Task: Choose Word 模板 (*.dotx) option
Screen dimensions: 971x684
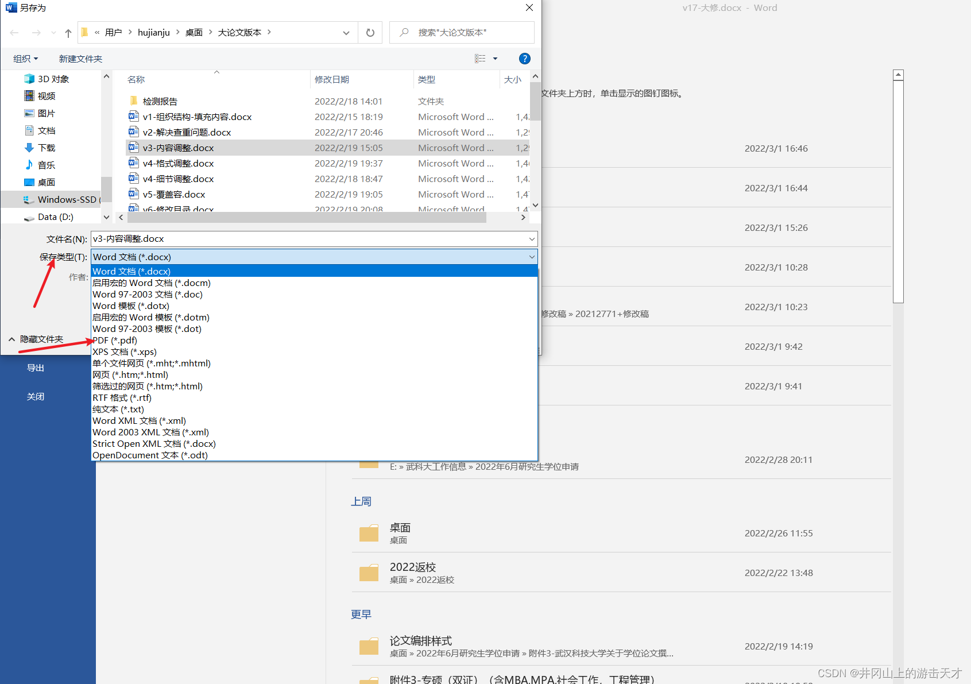Action: [x=315, y=306]
